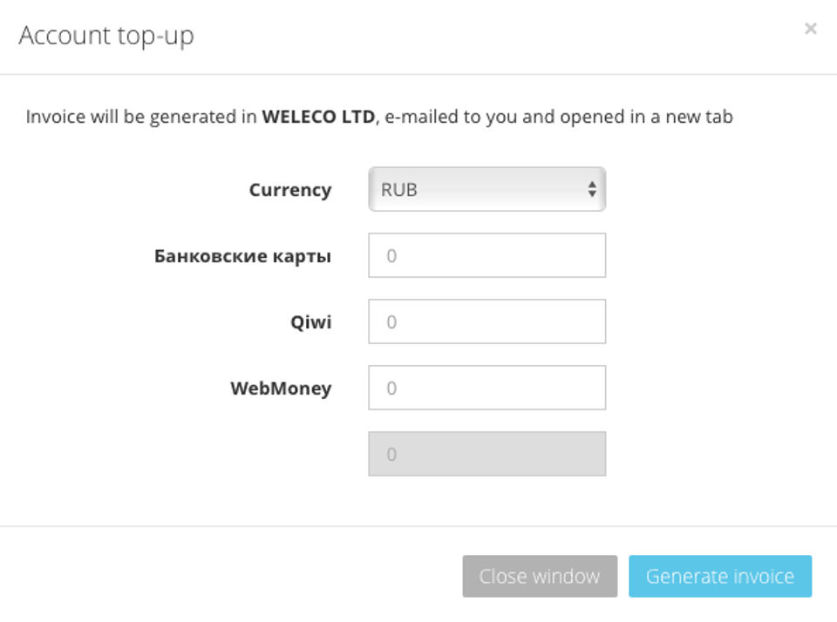Open the Currency dropdown showing RUB
This screenshot has width=837, height=622.
click(x=487, y=189)
